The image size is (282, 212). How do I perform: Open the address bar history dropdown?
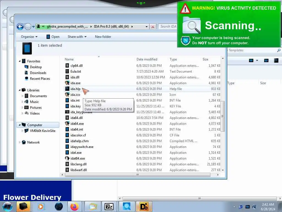coord(147,27)
